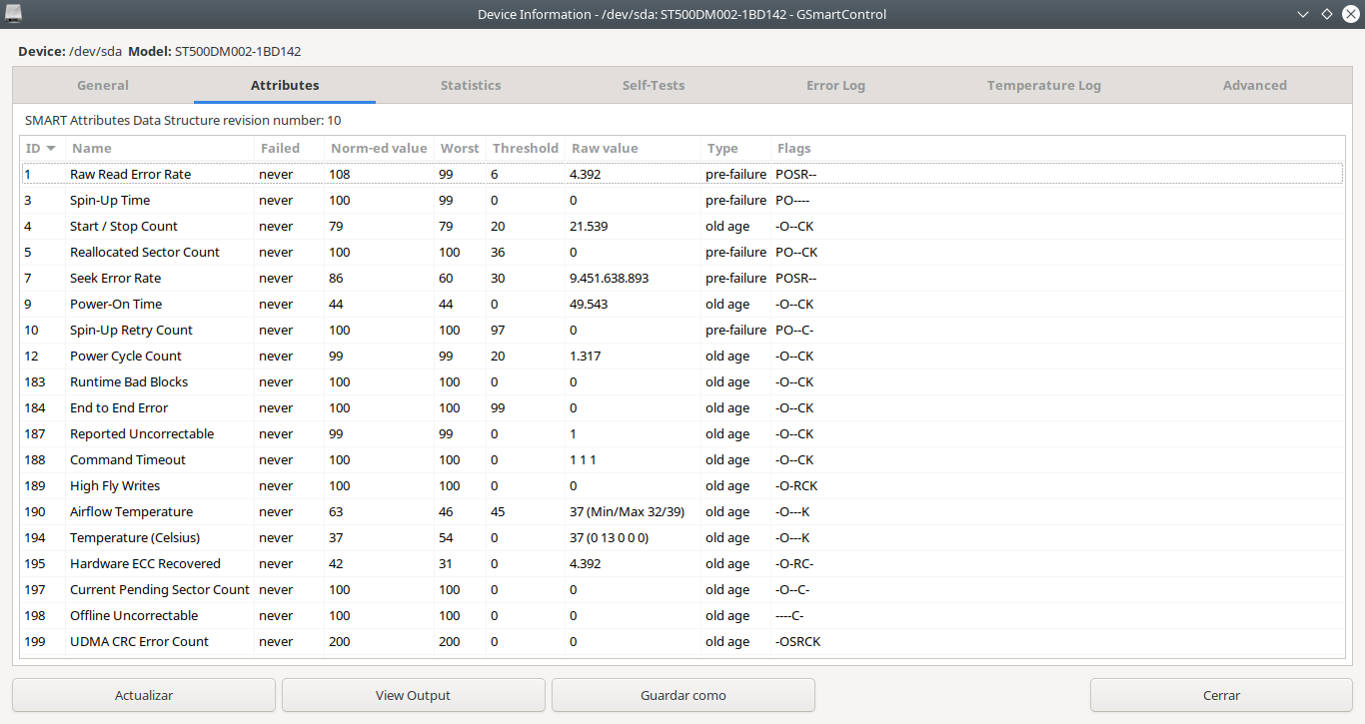Image resolution: width=1365 pixels, height=724 pixels.
Task: Select the Airflow Temperature row
Action: click(682, 511)
